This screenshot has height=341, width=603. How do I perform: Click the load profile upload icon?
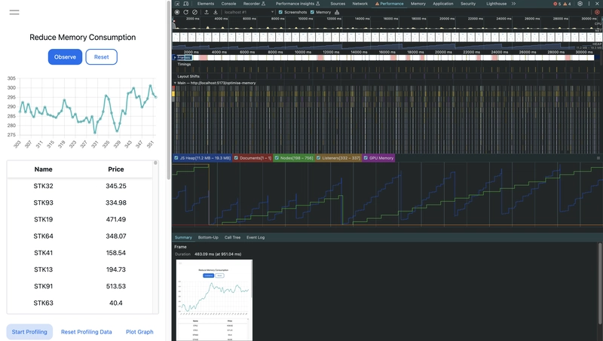207,12
